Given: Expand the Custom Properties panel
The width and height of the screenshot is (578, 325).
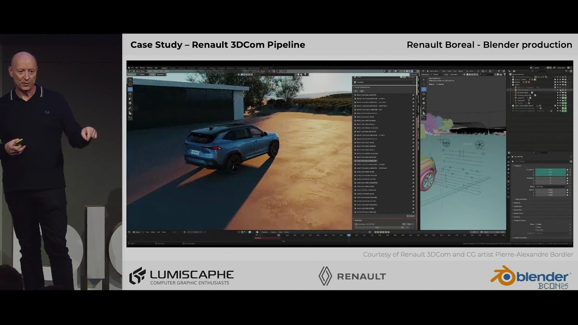Looking at the screenshot, I should pyautogui.click(x=513, y=238).
